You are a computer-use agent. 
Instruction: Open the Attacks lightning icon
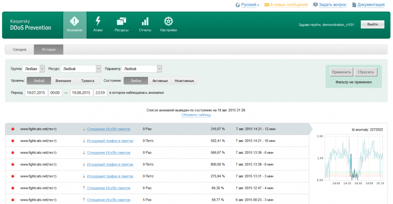point(98,21)
